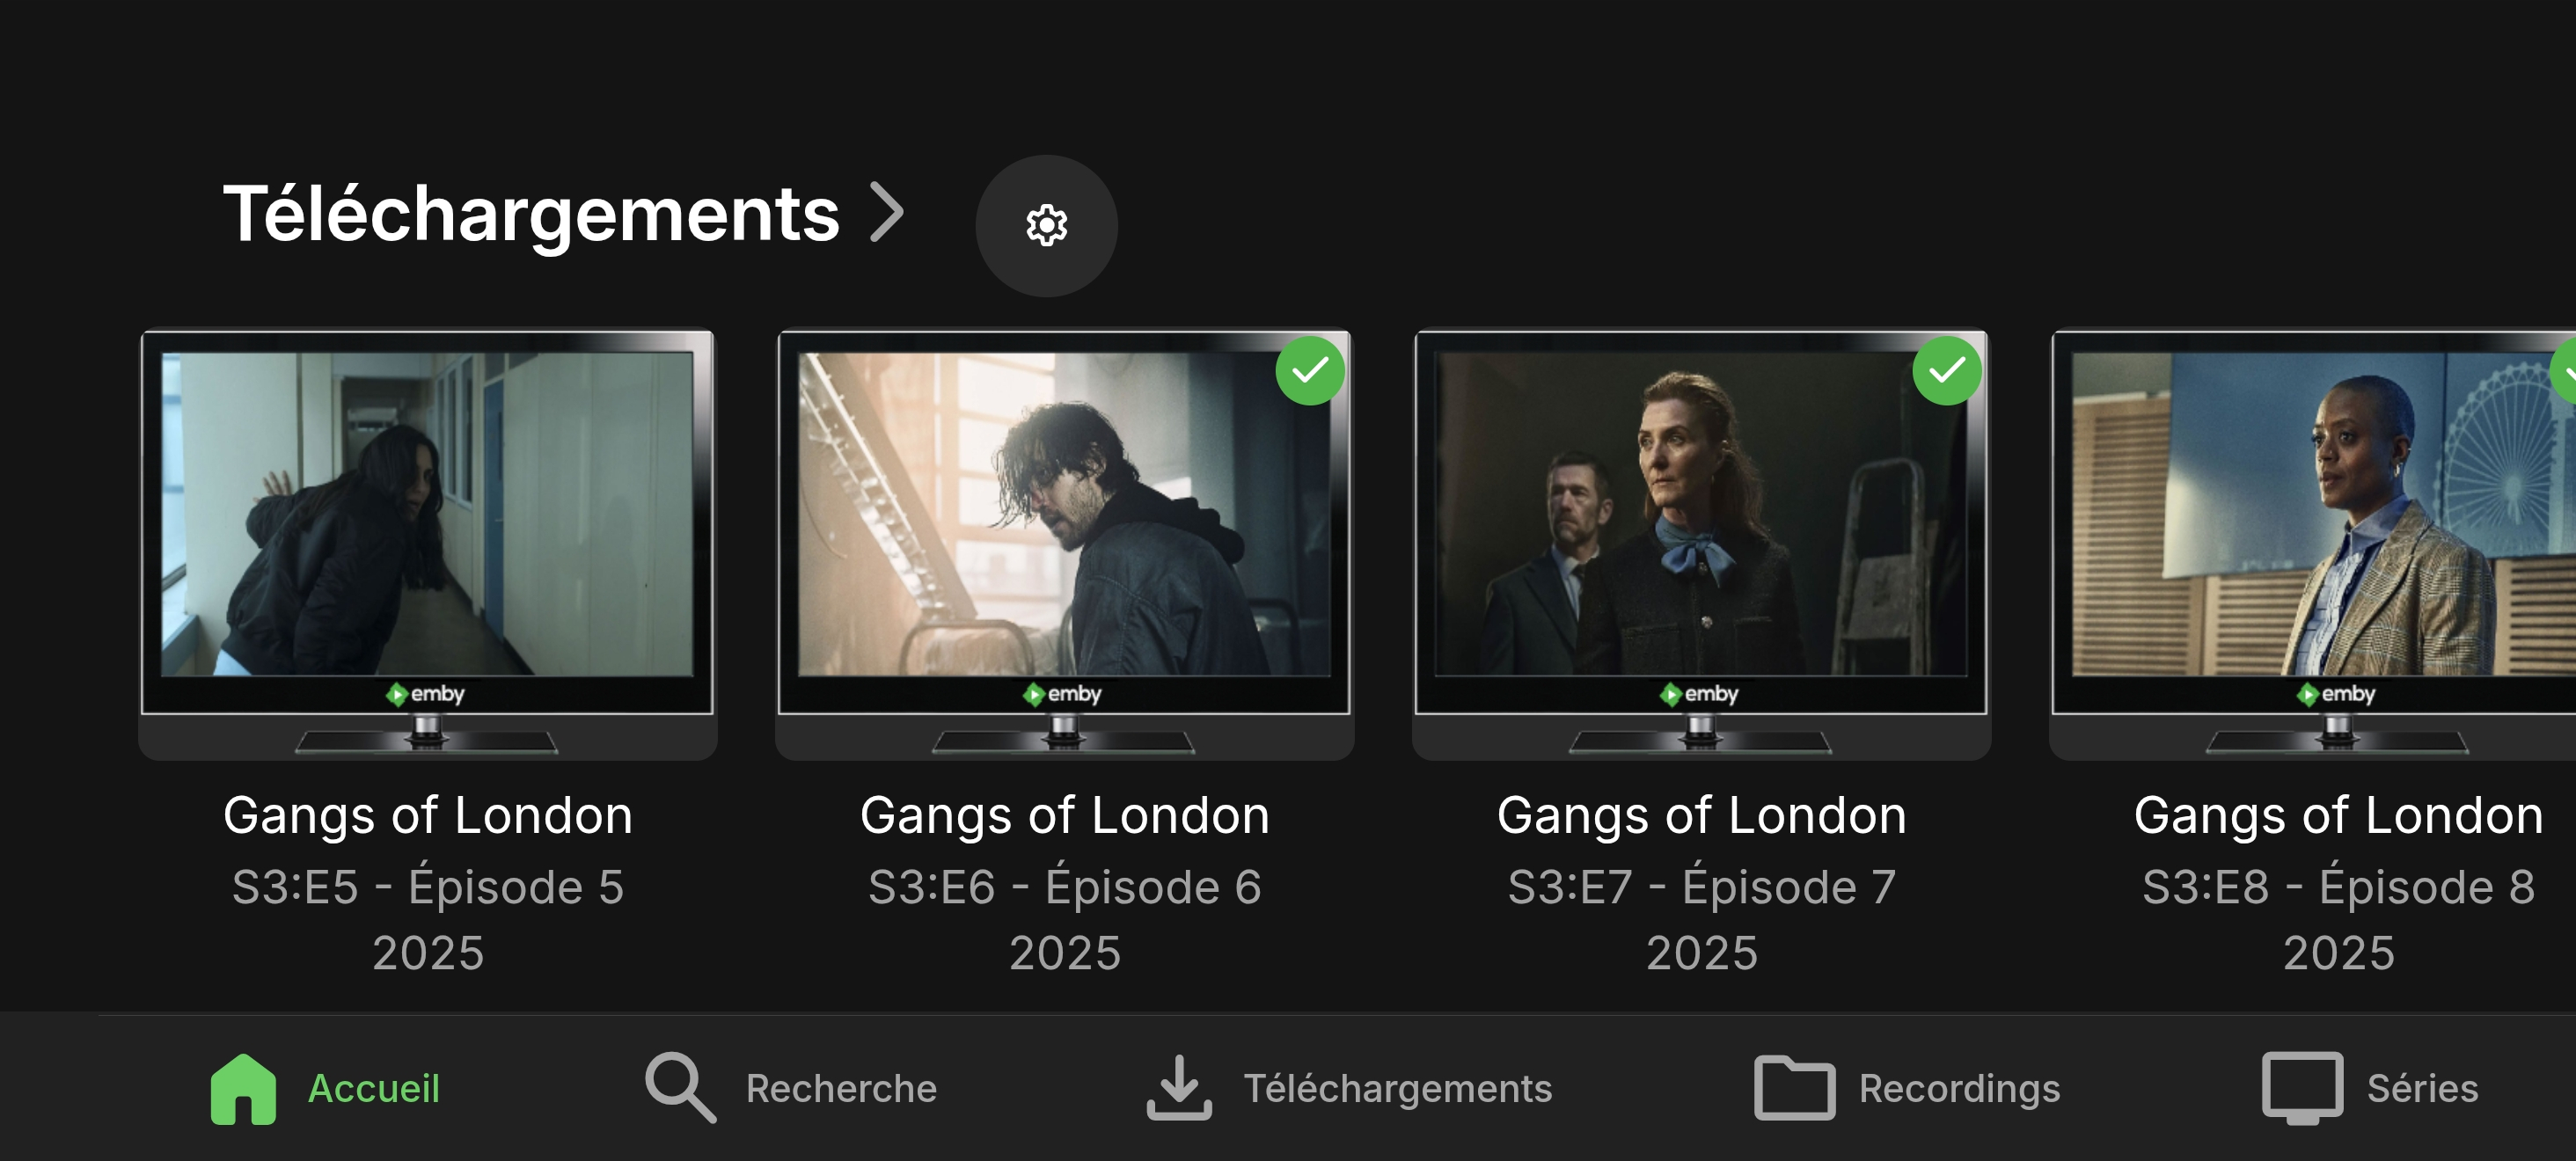2576x1161 pixels.
Task: Open the Séries tab
Action: point(2422,1088)
